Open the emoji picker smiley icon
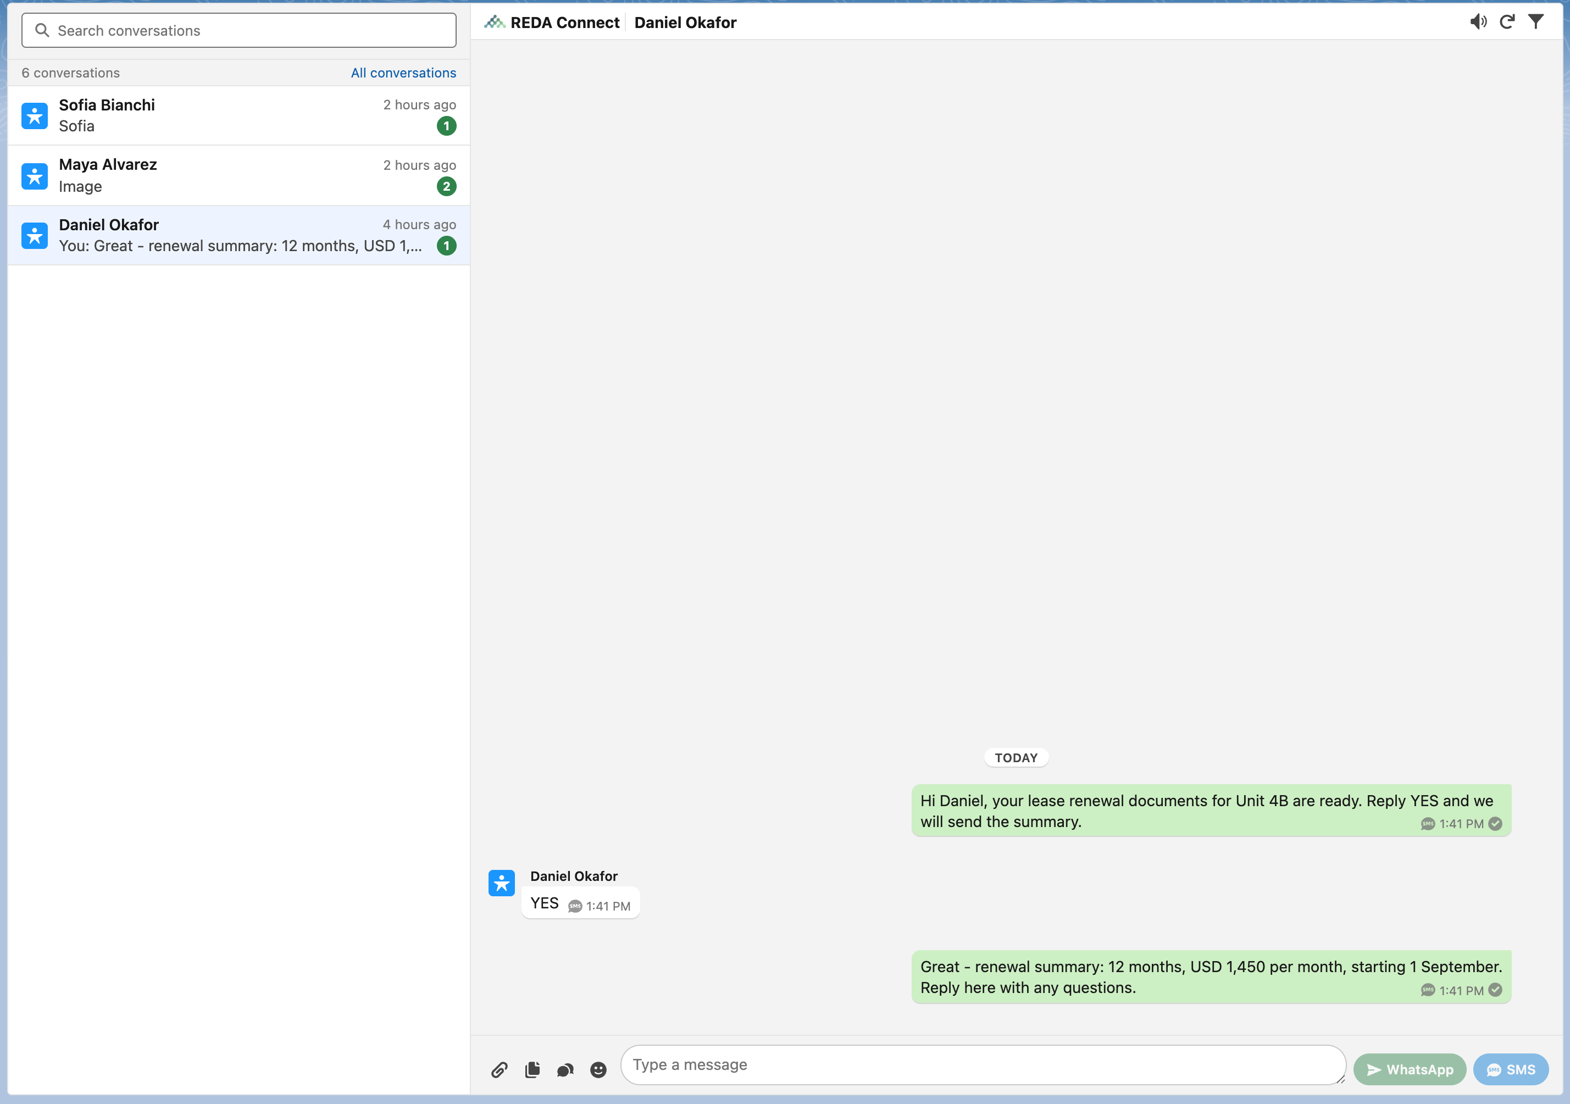The height and width of the screenshot is (1104, 1570). coord(598,1070)
